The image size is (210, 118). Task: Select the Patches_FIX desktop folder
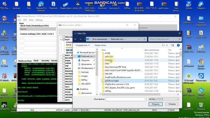(201, 34)
